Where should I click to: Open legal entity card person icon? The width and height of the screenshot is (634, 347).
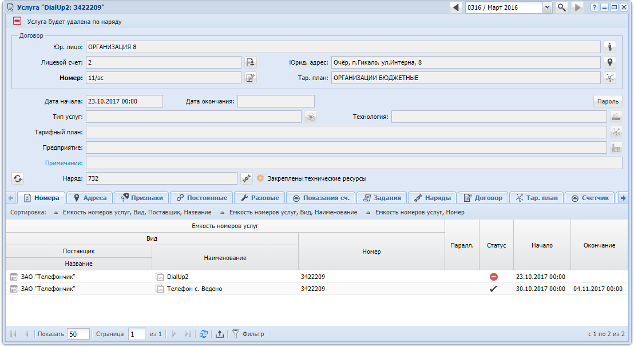coord(610,47)
